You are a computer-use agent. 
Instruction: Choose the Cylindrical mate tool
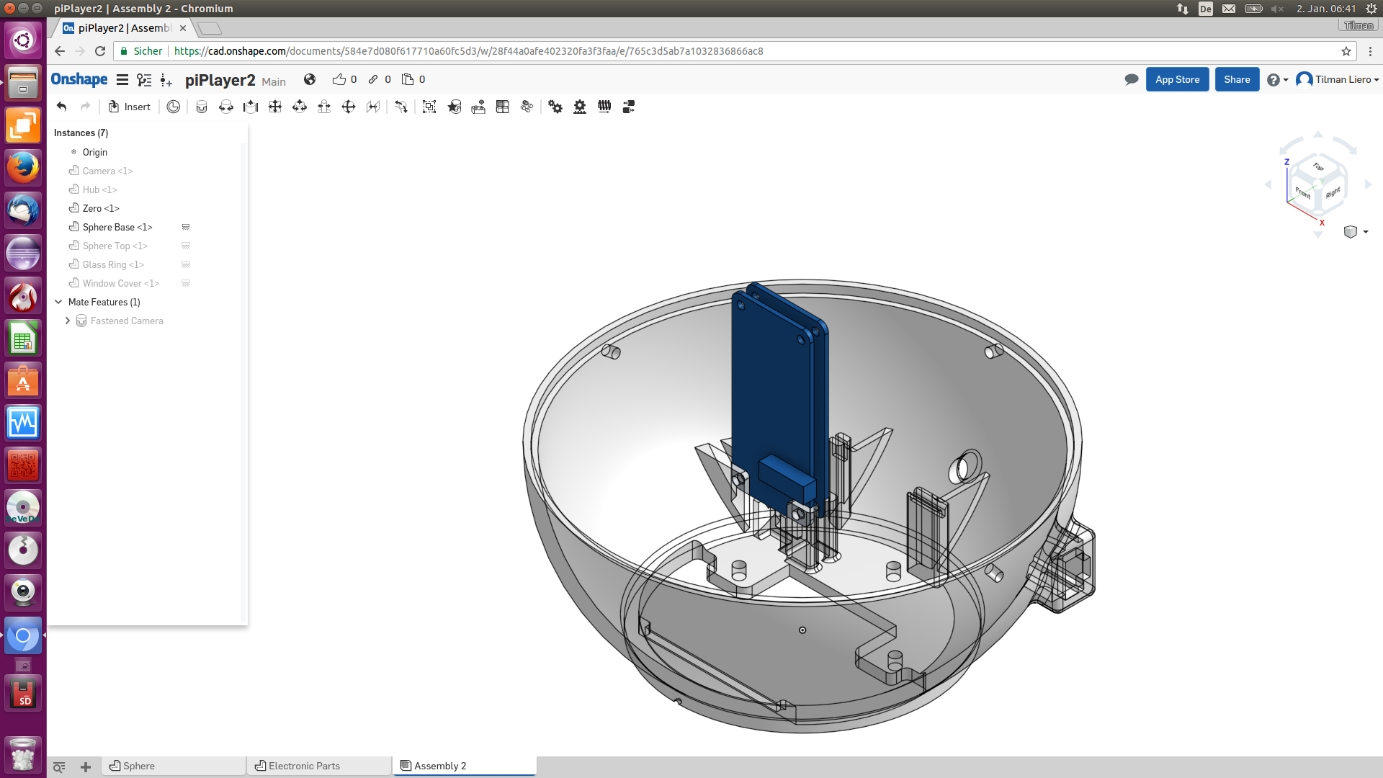click(x=300, y=107)
